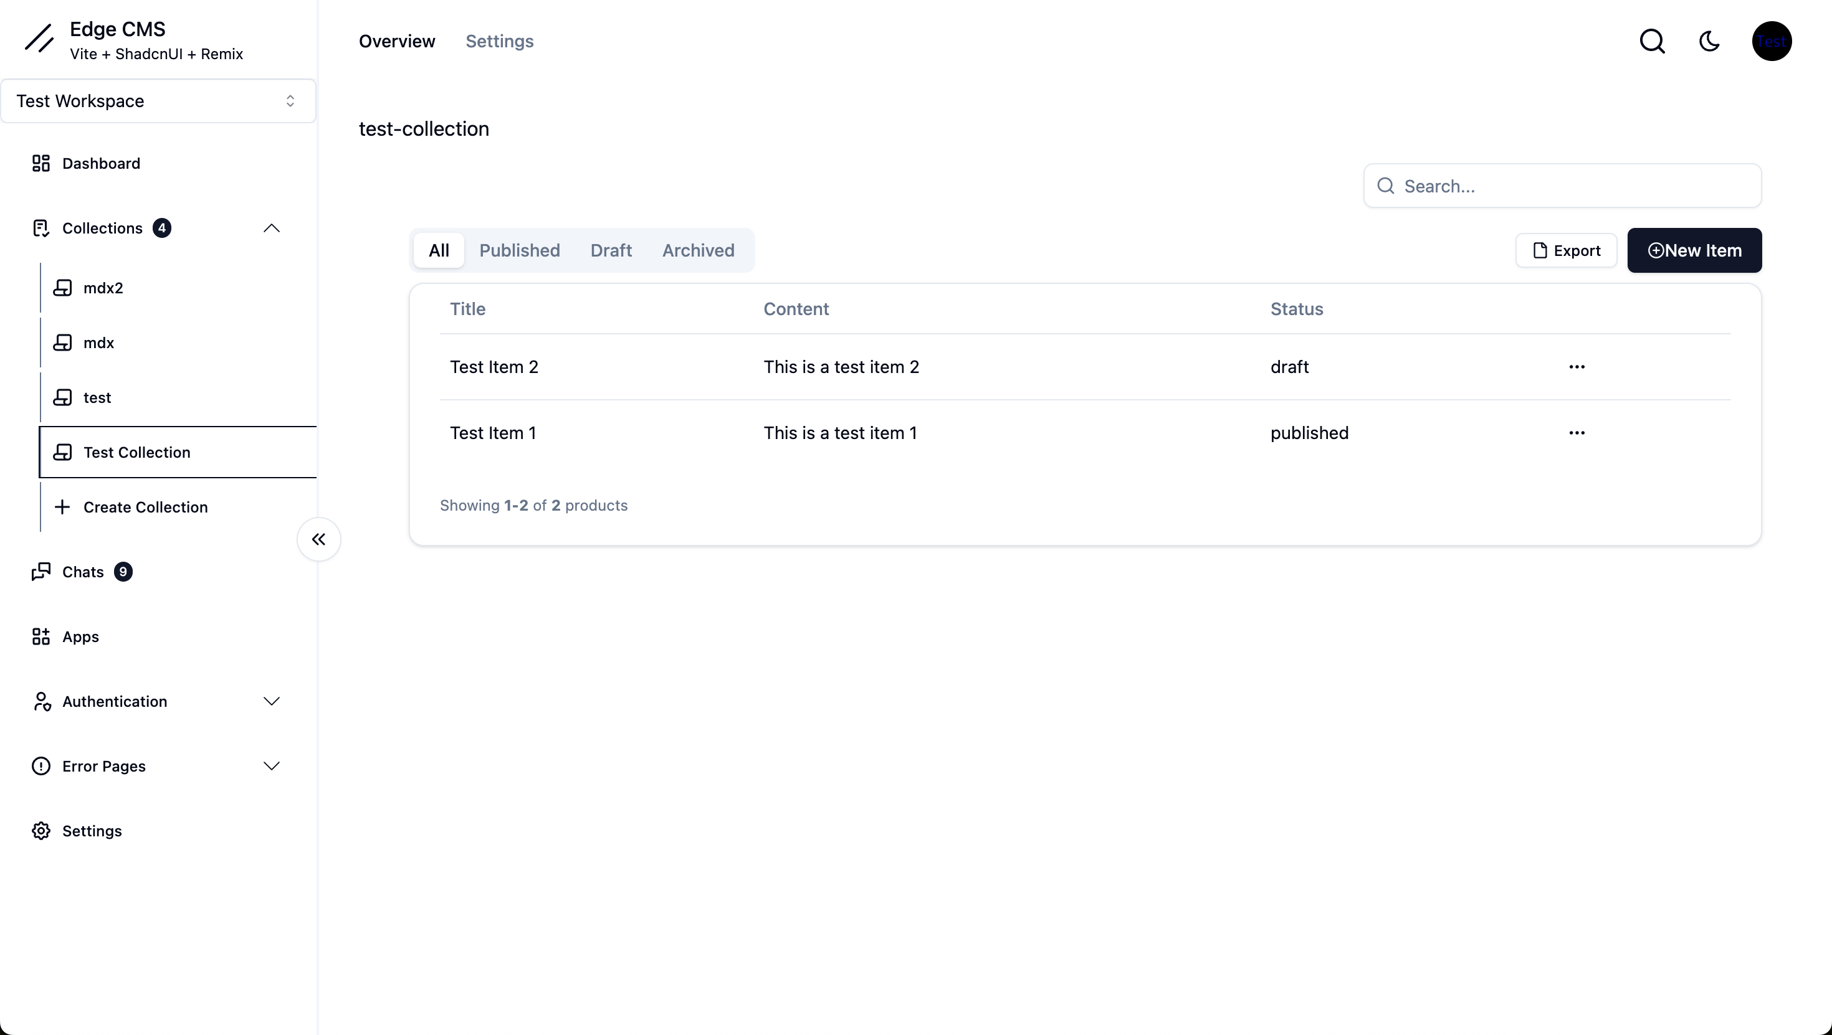Click the global search magnifier icon

coord(1652,41)
